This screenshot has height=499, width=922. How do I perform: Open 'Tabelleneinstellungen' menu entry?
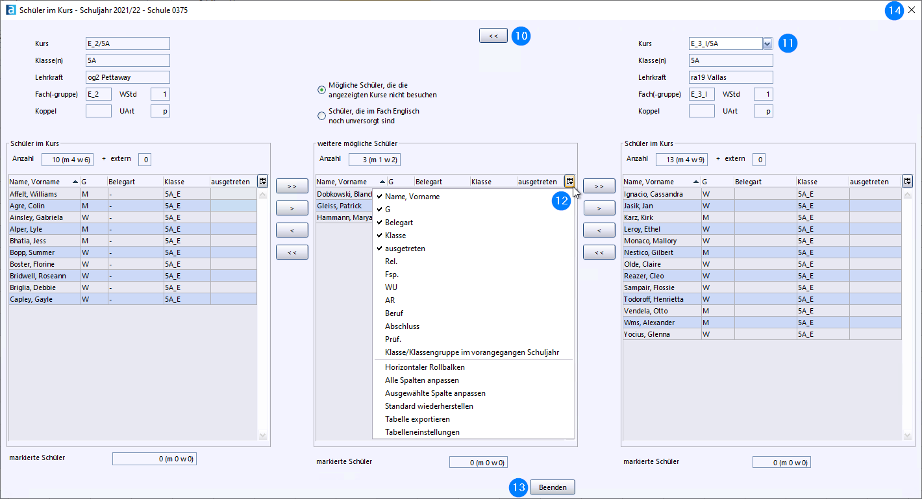point(473,432)
